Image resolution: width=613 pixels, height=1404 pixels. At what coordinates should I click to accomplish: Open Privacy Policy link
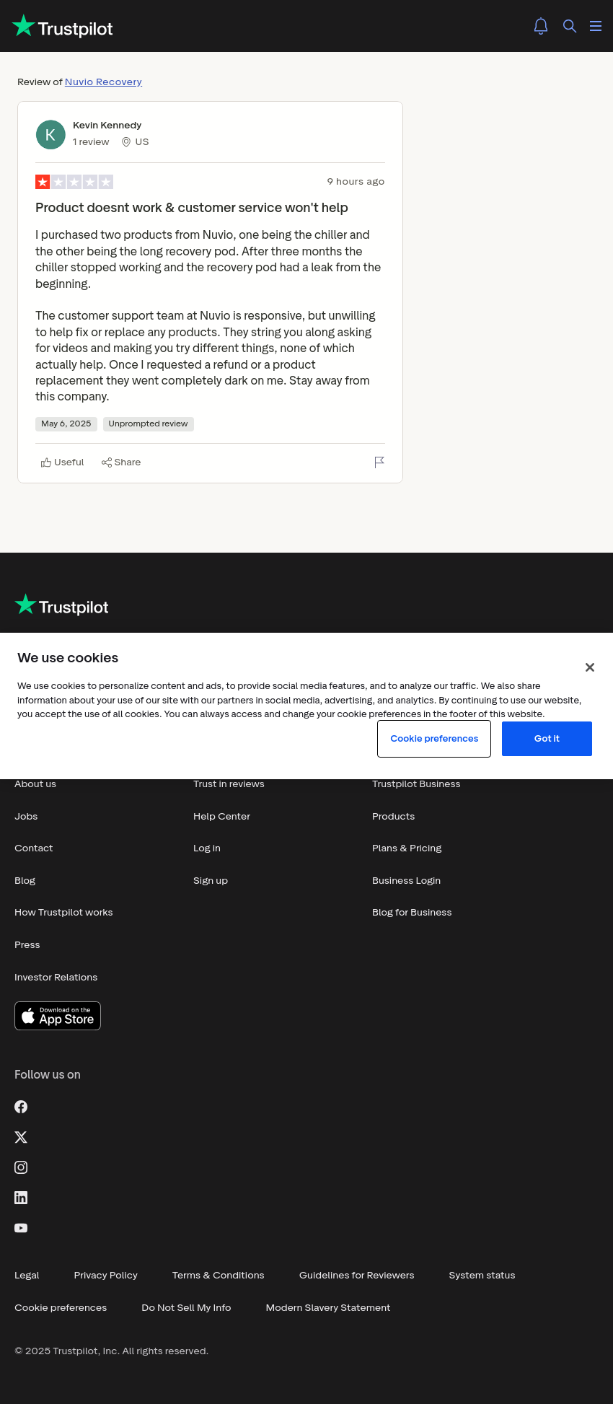[x=106, y=1276]
